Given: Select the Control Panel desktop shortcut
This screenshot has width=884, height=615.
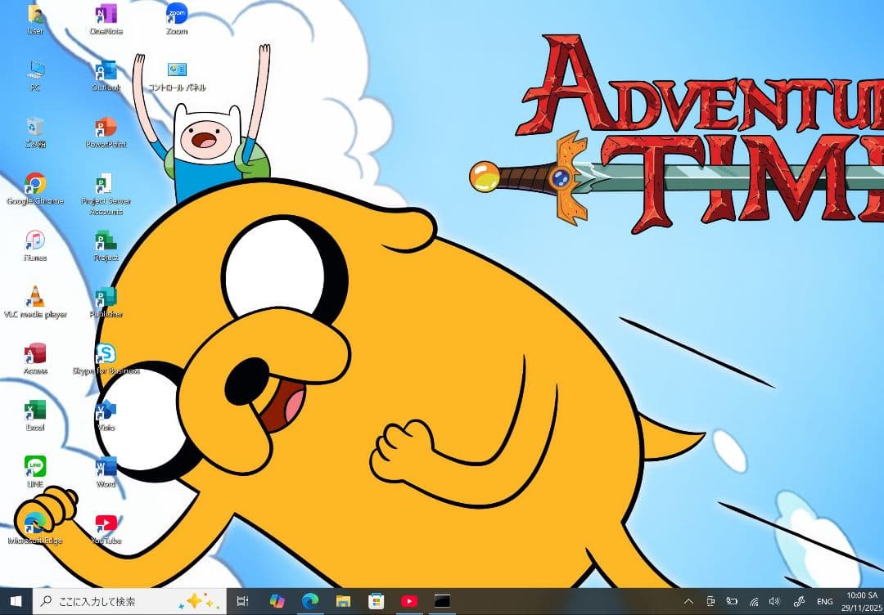Looking at the screenshot, I should coord(177,70).
